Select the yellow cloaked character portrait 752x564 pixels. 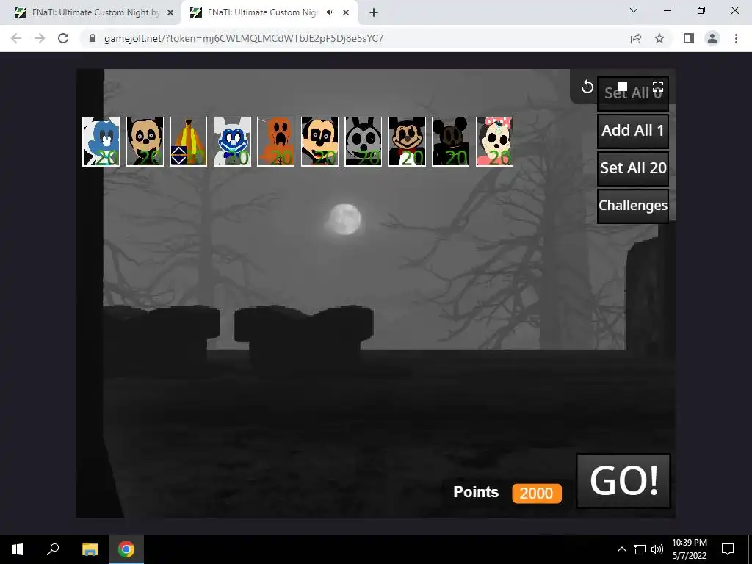[189, 142]
